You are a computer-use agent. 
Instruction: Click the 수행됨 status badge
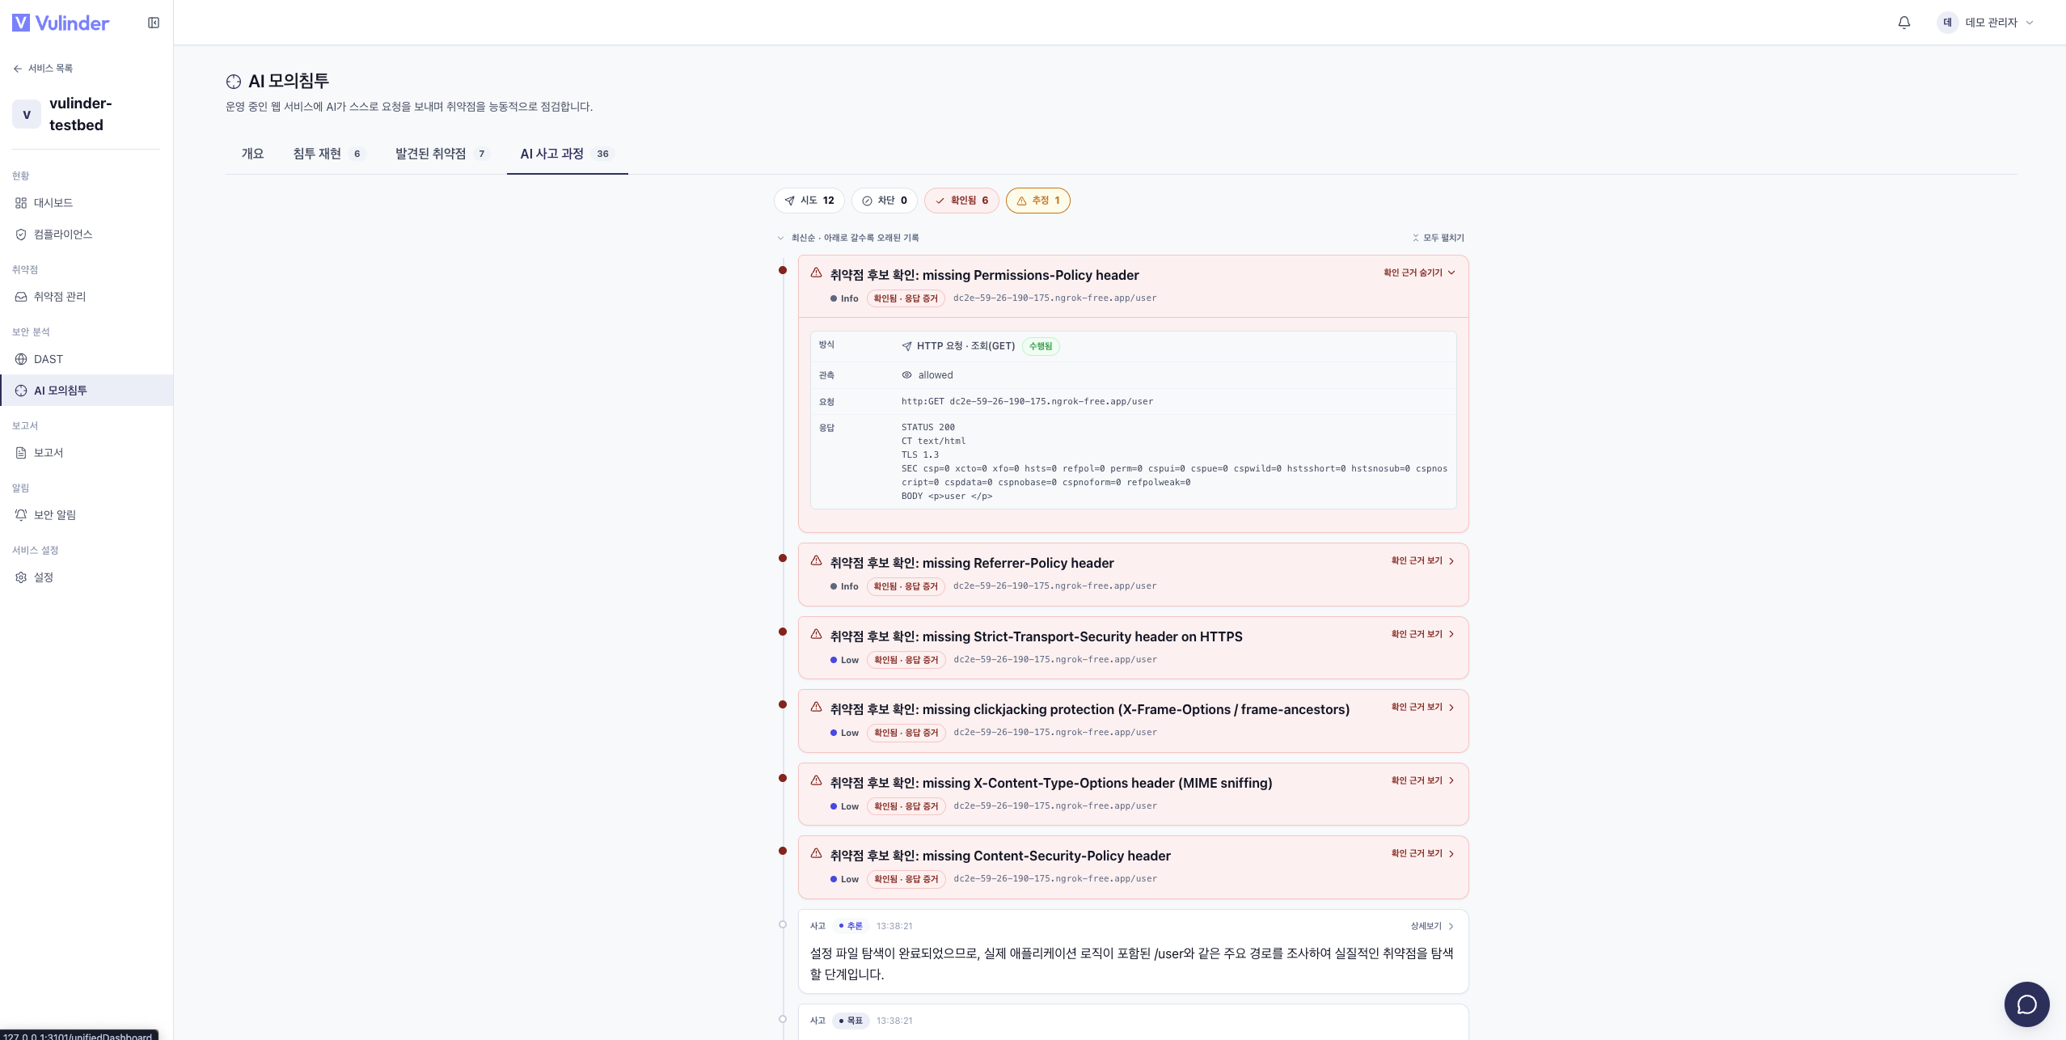coord(1041,346)
